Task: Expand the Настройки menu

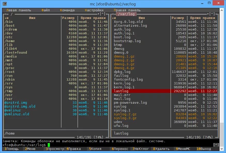Action: click(94, 10)
